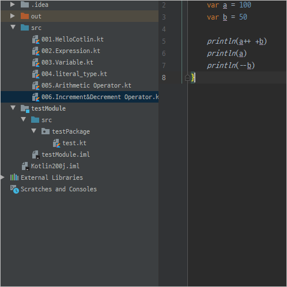287x287 pixels.
Task: Collapse the src folder inside testModule
Action: point(24,119)
